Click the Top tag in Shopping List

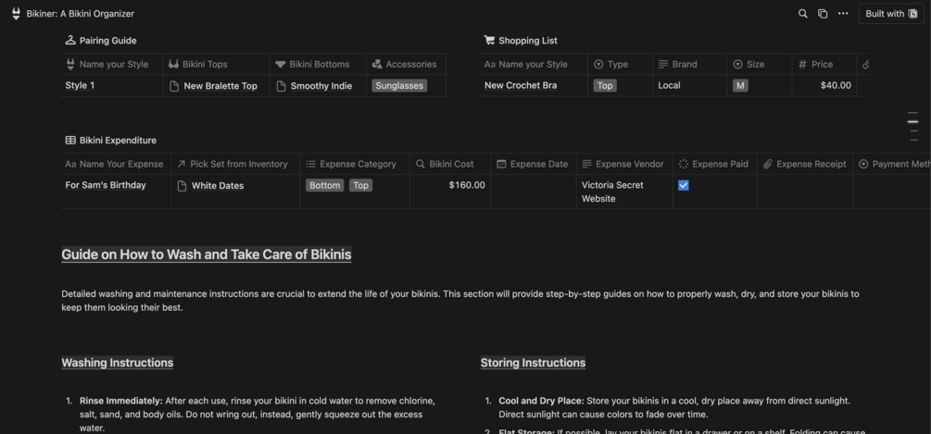pyautogui.click(x=605, y=86)
